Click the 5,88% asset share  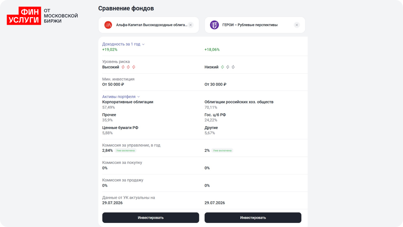tap(107, 133)
